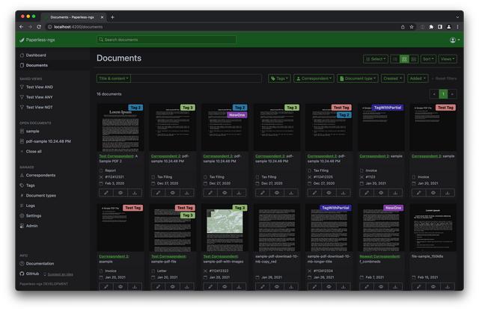This screenshot has height=311, width=479.
Task: Download the asample document
Action: pos(135,286)
